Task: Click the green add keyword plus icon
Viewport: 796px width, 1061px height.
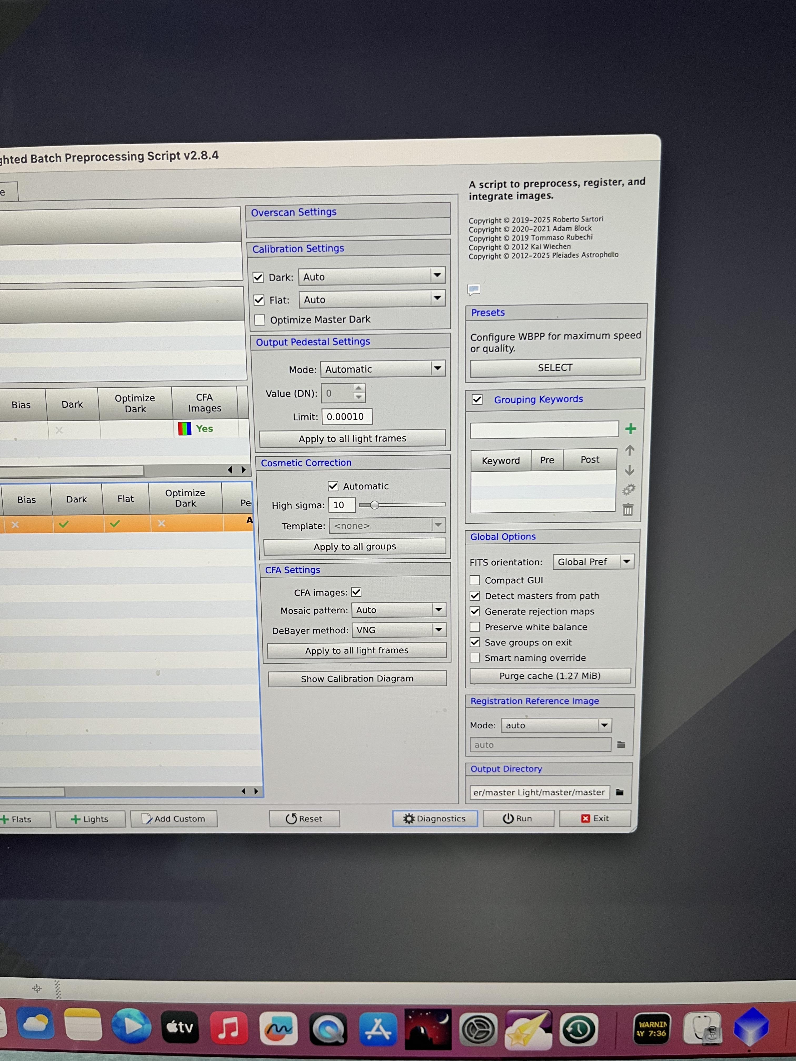Action: pos(630,429)
